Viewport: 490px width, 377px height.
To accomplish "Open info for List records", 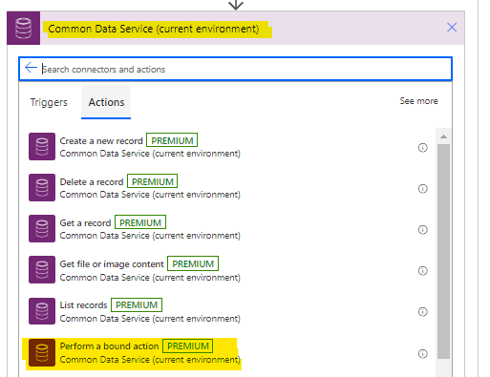I will click(x=423, y=312).
